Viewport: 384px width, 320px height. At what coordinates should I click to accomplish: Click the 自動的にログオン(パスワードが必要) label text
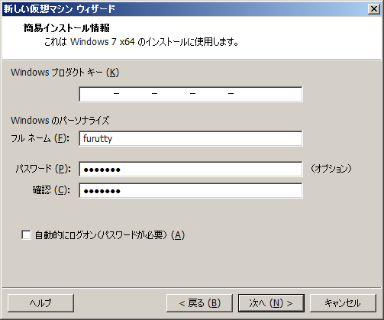tap(110, 234)
